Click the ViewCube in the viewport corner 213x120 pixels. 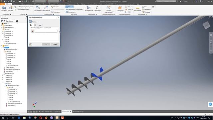point(206,25)
